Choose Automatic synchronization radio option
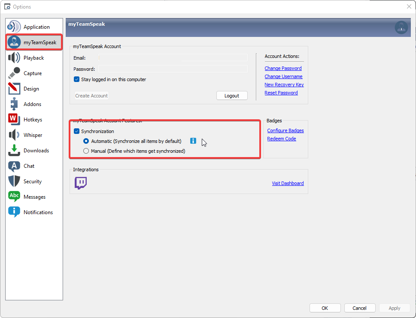416x318 pixels. coord(86,141)
